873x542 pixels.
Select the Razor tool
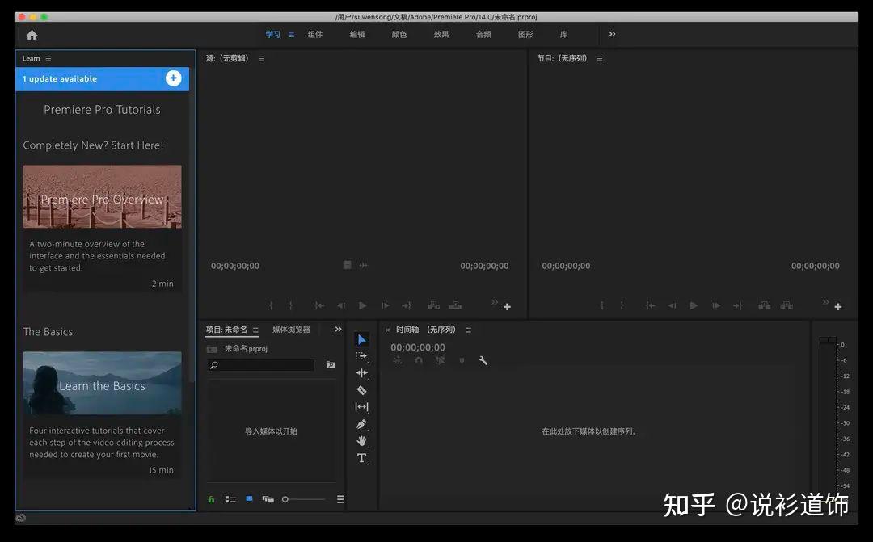tap(362, 390)
